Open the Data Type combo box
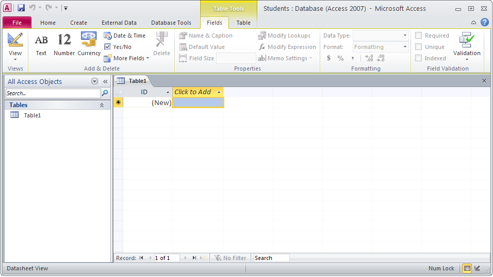This screenshot has width=493, height=277. (381, 36)
